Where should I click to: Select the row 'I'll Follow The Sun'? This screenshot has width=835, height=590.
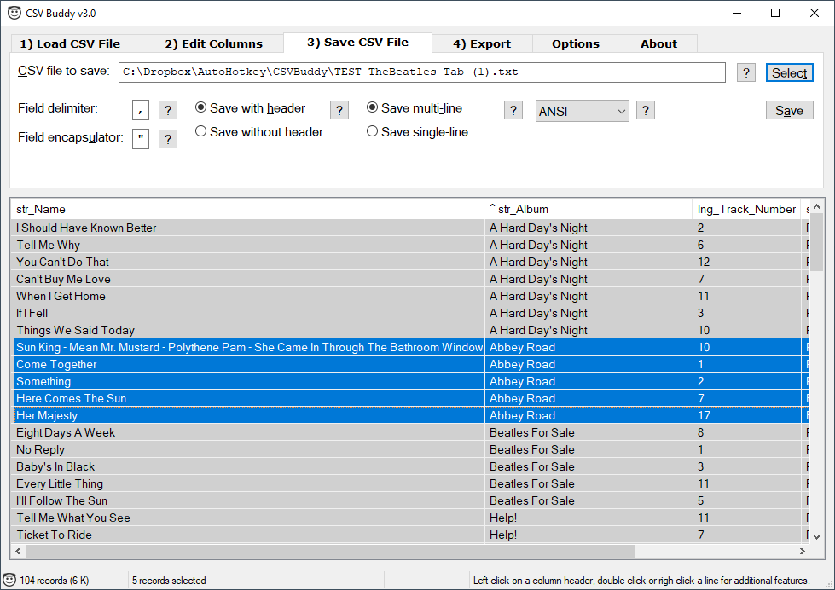coord(410,500)
